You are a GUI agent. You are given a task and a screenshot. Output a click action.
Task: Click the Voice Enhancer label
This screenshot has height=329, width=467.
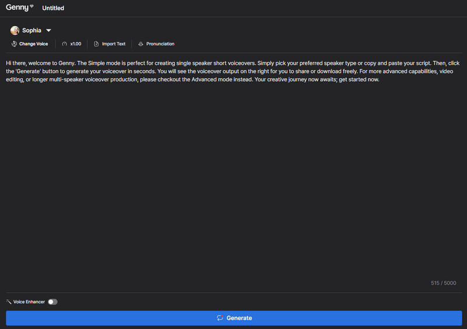click(29, 302)
